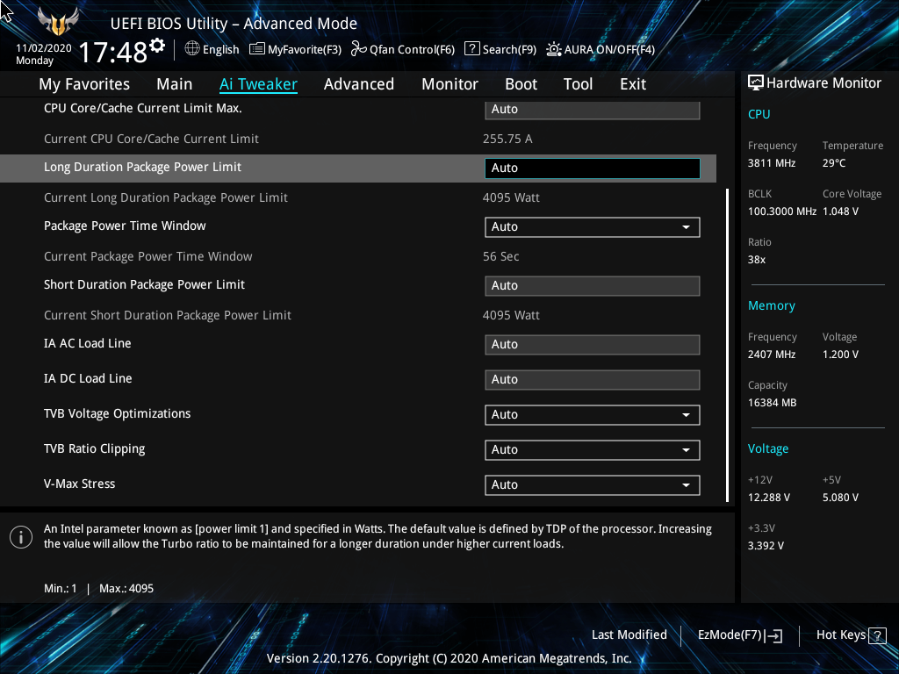The height and width of the screenshot is (674, 899).
Task: Open Qfan Control fan icon
Action: click(358, 49)
